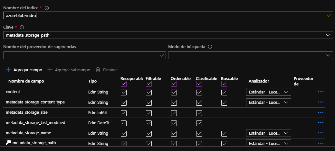Click info icon beside Modo de búsqueda

(x=210, y=47)
